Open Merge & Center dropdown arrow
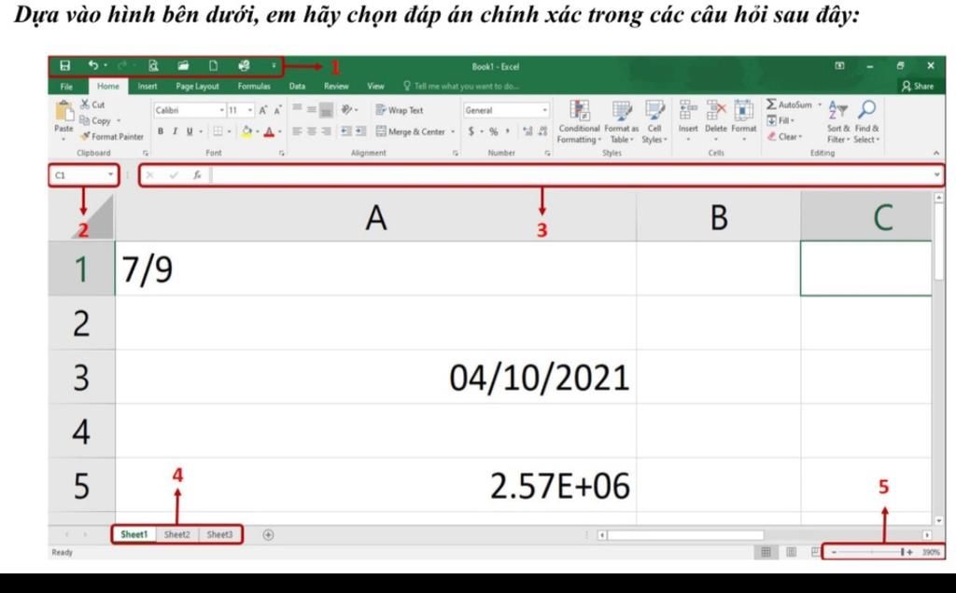The width and height of the screenshot is (956, 593). [x=453, y=131]
